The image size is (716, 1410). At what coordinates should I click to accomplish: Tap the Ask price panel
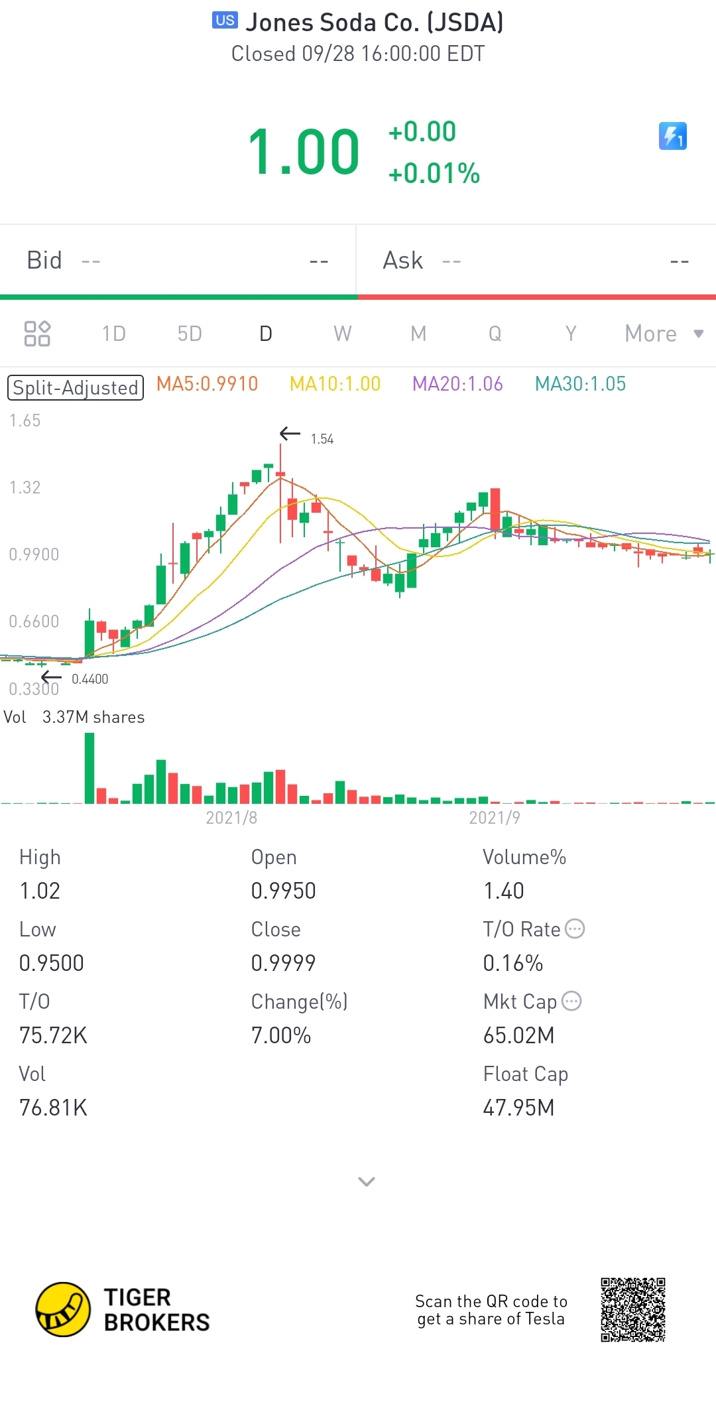(x=536, y=261)
